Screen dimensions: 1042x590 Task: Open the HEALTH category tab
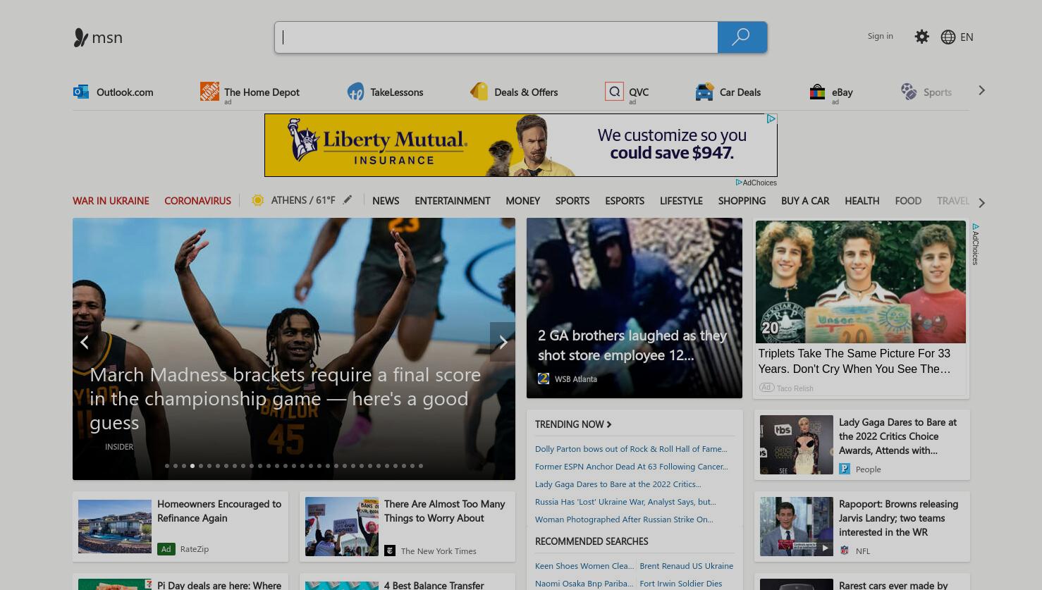862,201
